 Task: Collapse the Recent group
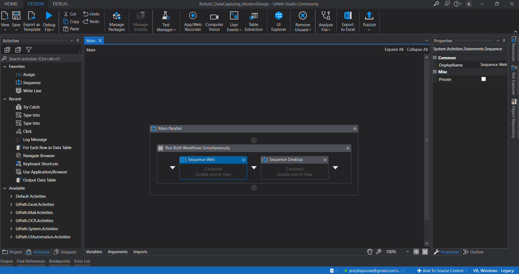point(5,99)
